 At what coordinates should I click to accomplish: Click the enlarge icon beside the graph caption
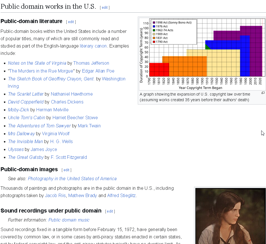pyautogui.click(x=263, y=93)
